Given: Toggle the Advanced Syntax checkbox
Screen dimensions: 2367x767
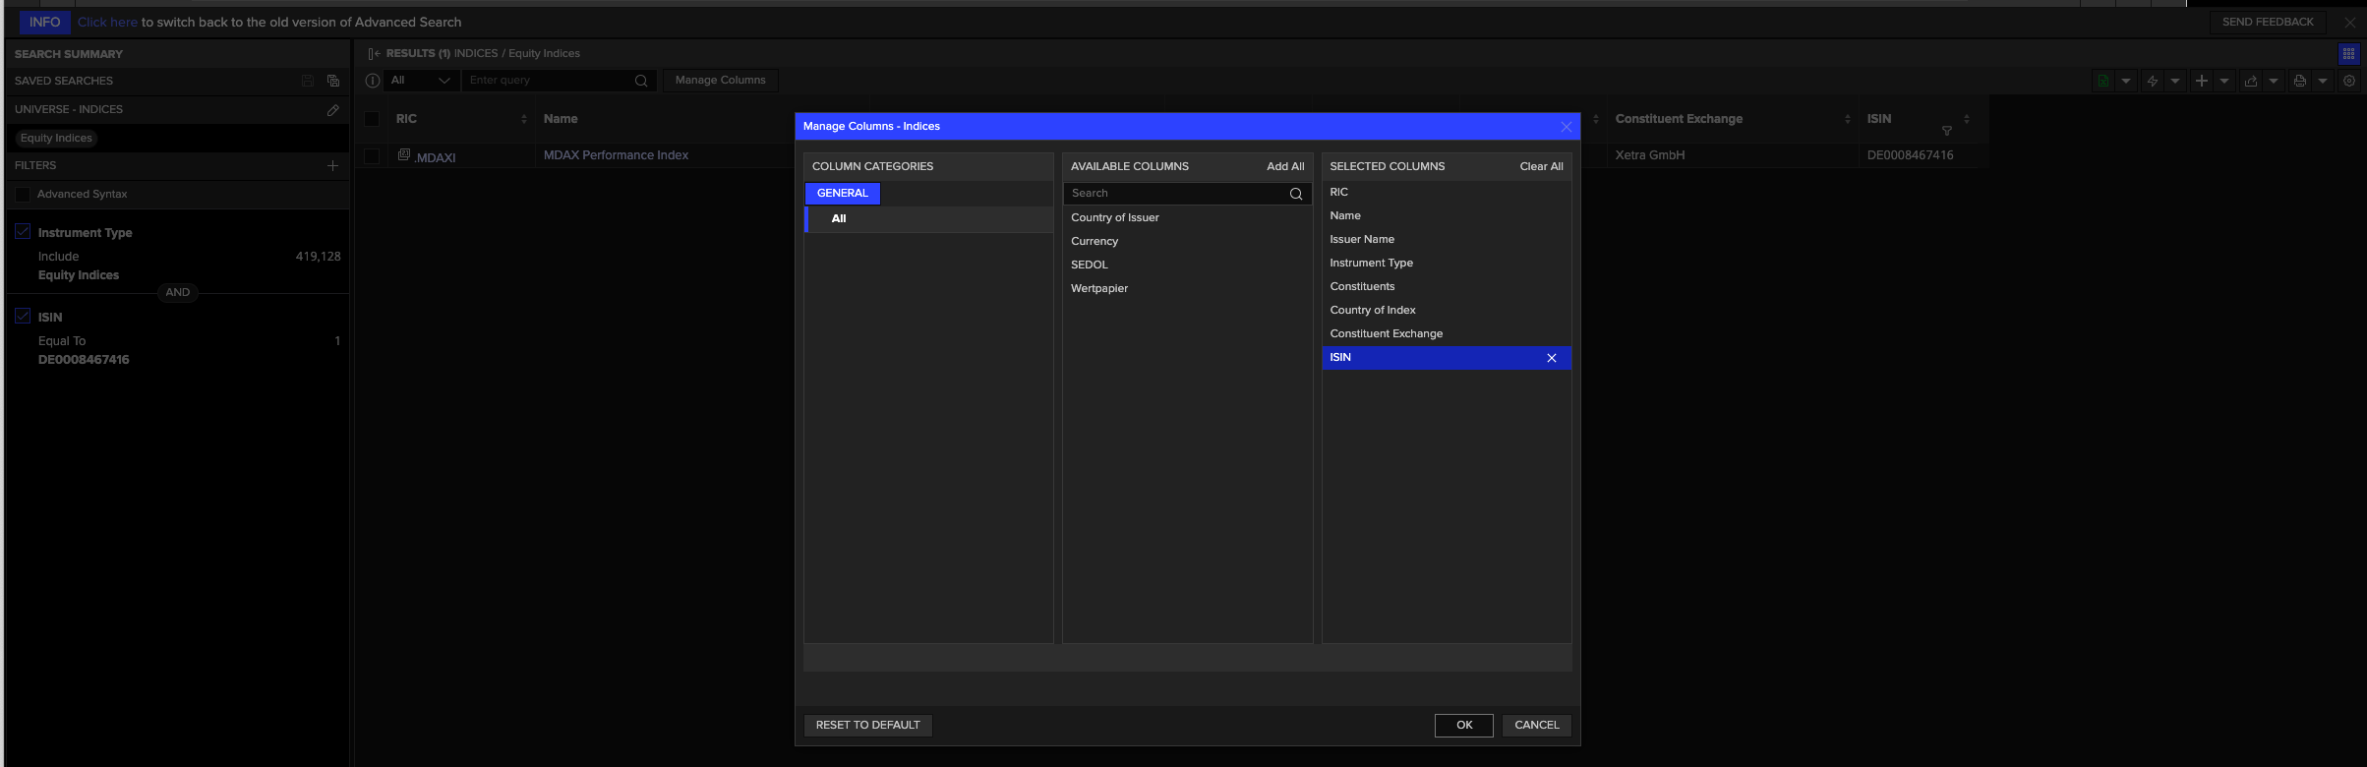Looking at the screenshot, I should tap(23, 195).
